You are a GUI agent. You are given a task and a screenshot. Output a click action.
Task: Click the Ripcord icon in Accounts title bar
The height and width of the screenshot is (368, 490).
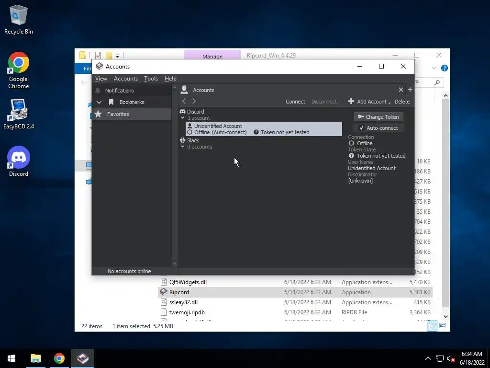point(100,66)
